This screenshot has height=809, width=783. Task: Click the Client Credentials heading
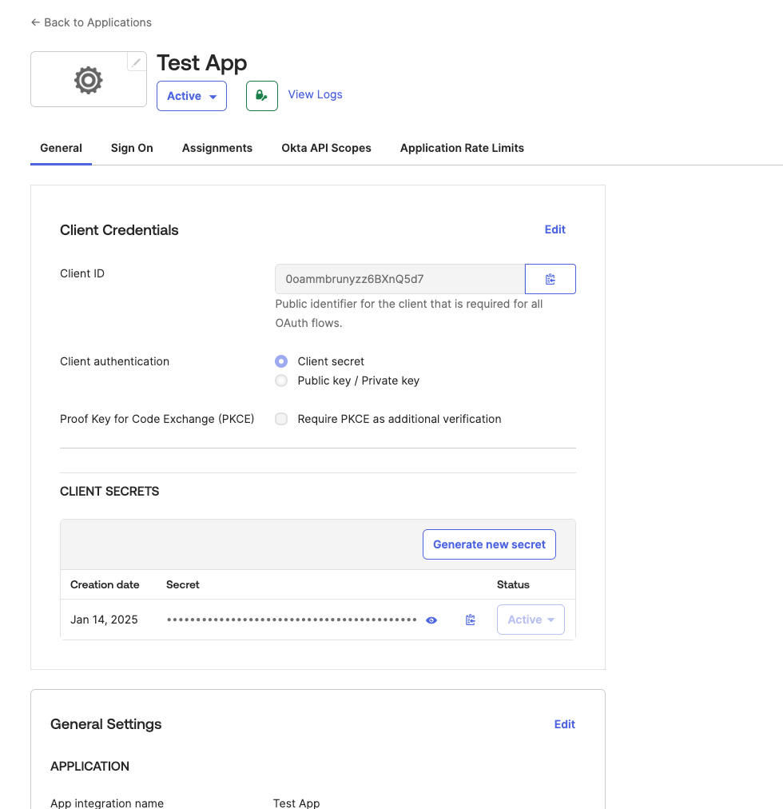click(x=119, y=230)
